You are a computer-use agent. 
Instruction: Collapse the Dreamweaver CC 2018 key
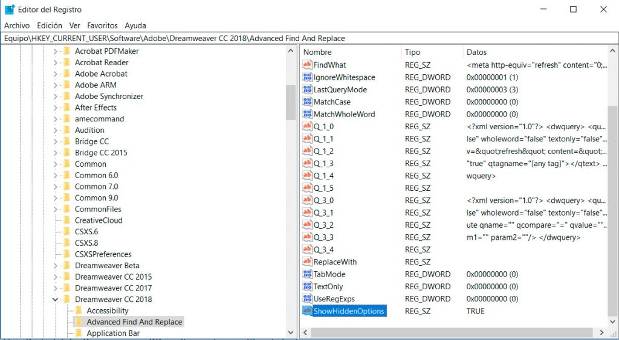coord(55,300)
